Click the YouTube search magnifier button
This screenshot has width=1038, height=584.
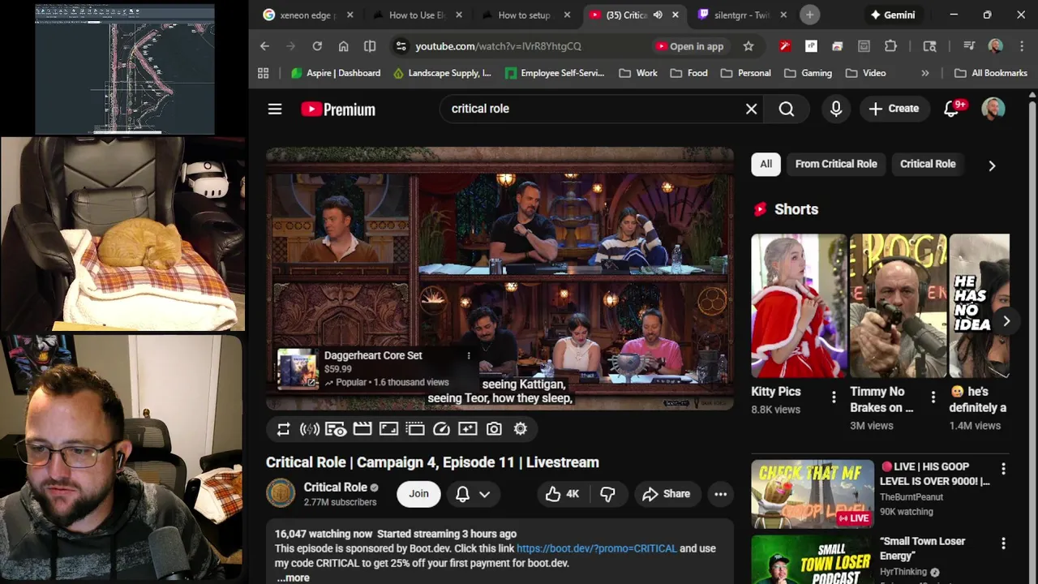point(787,109)
